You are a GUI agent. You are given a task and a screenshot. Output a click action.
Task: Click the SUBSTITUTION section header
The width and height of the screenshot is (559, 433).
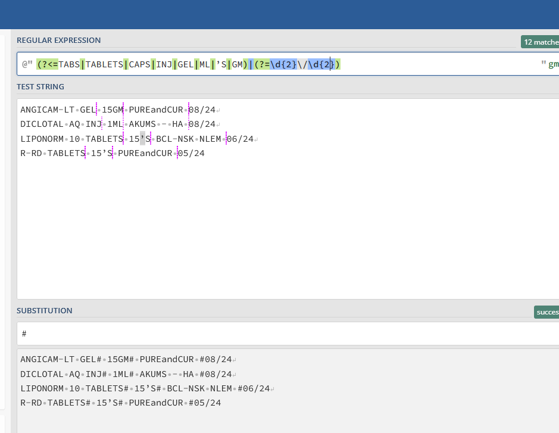tap(44, 310)
